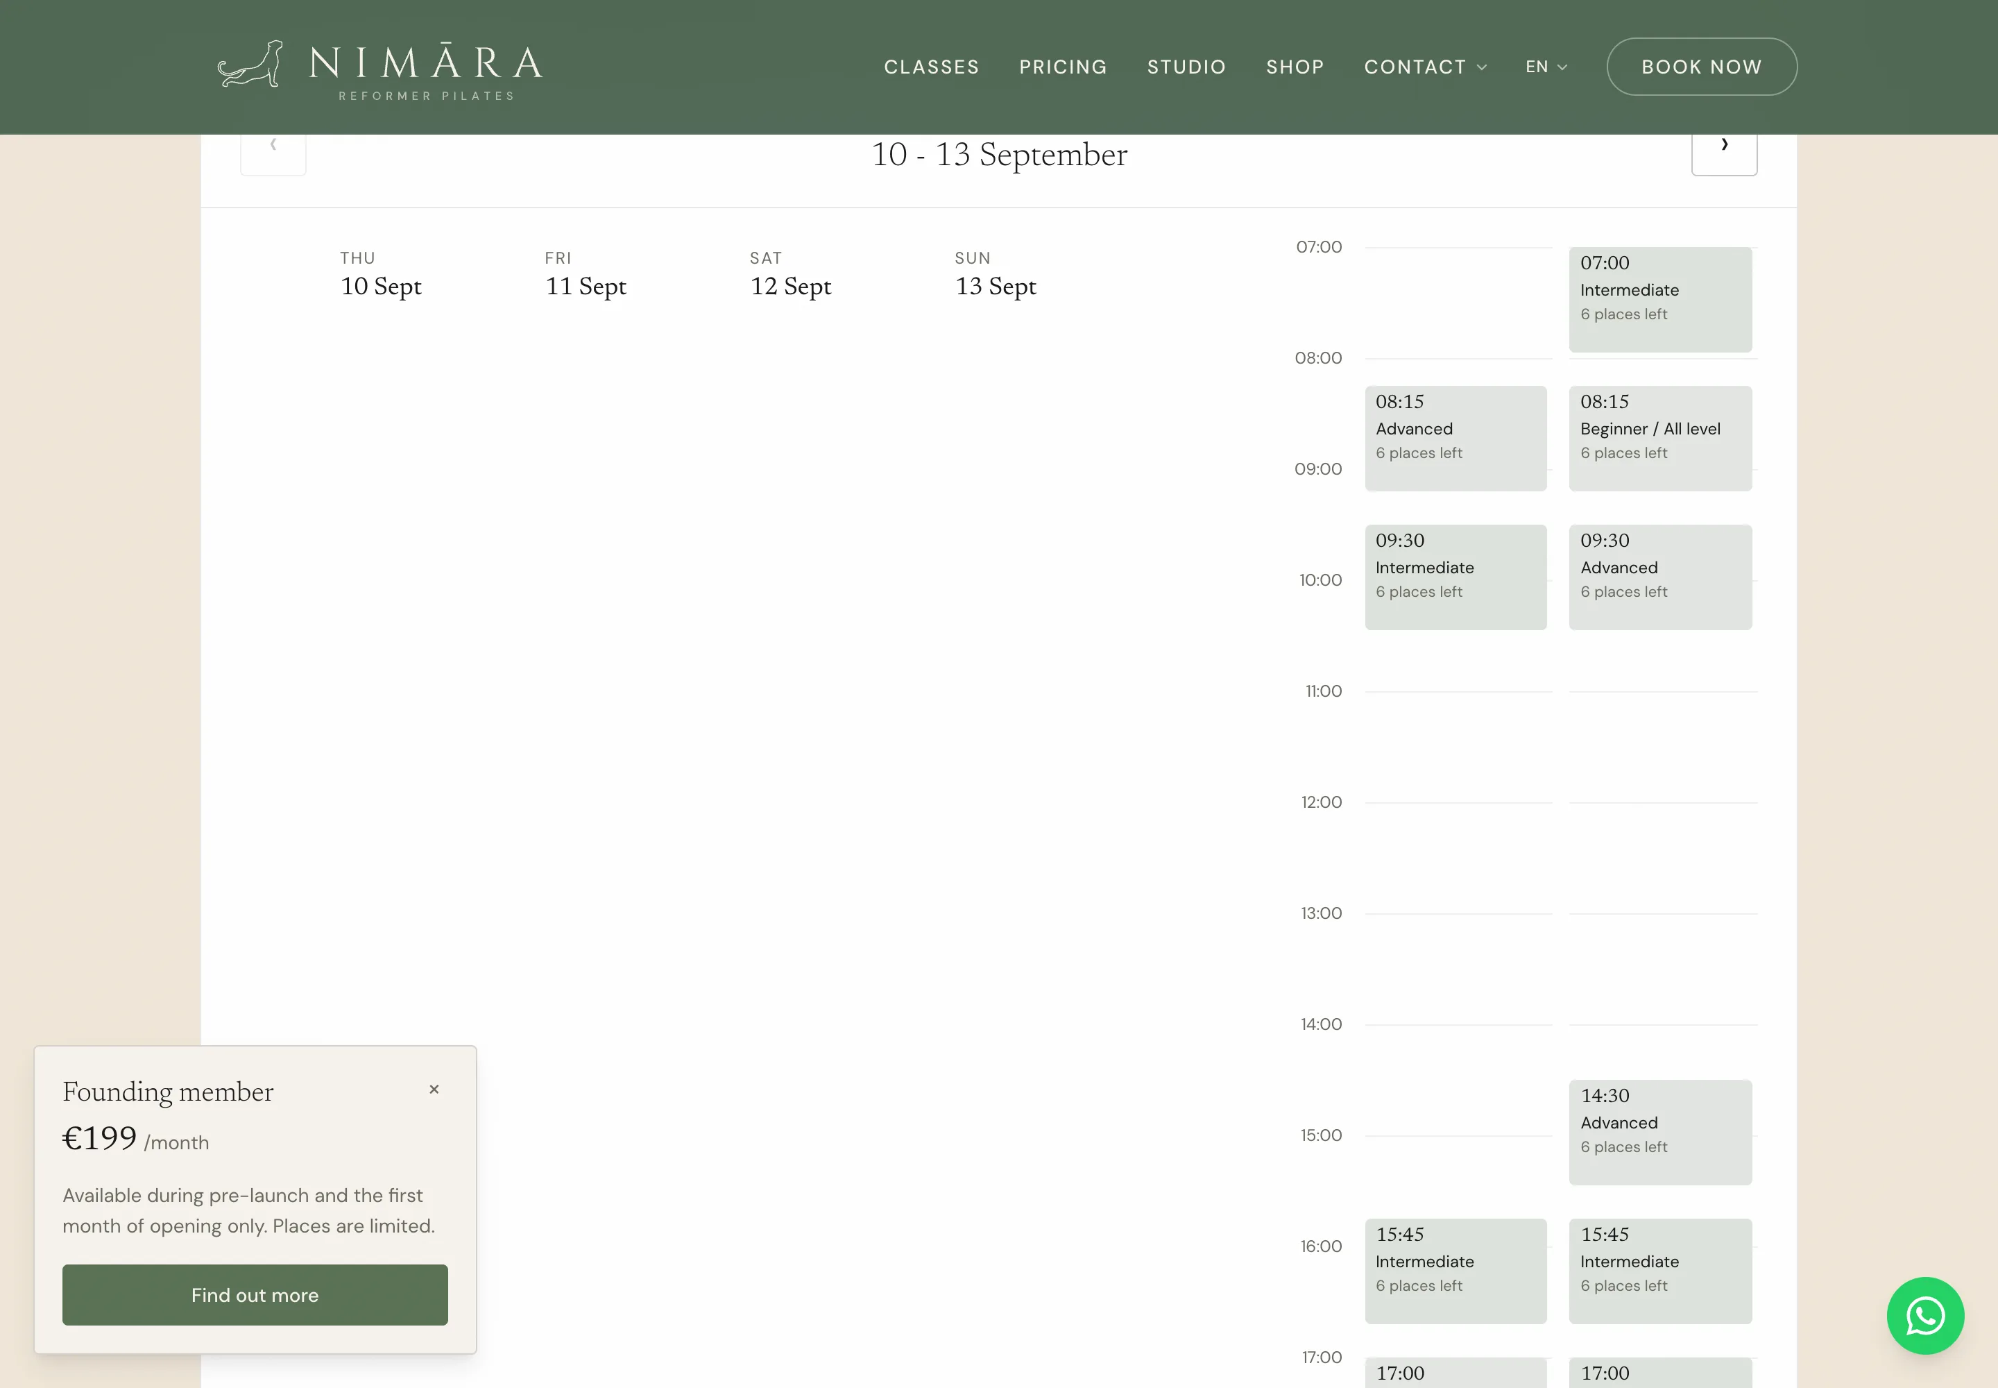Click the €199 /month price text
Screen dimensions: 1998x1388
[136, 1138]
